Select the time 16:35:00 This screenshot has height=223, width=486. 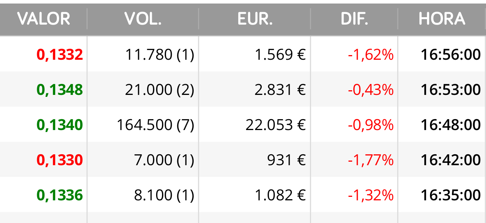[x=451, y=195]
